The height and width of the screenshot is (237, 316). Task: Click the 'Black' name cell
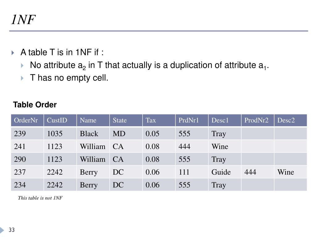[x=93, y=133]
